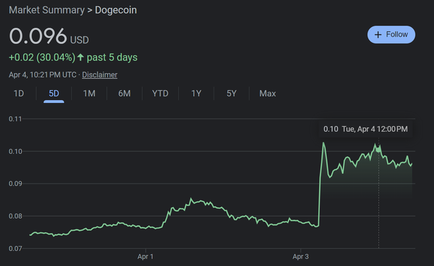Switch to the 1M range tab
434x266 pixels.
click(x=89, y=93)
